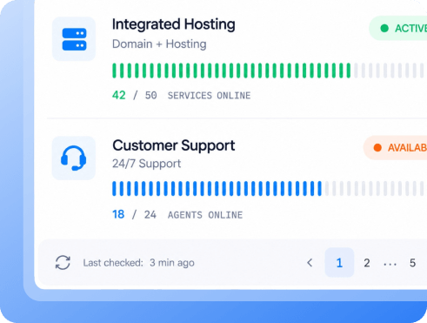Screen dimensions: 427x323
Task: Click the 24 total agents value
Action: 150,215
